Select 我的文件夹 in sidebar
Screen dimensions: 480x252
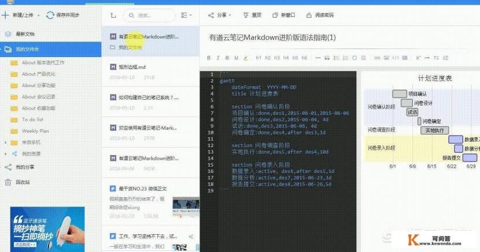point(50,49)
